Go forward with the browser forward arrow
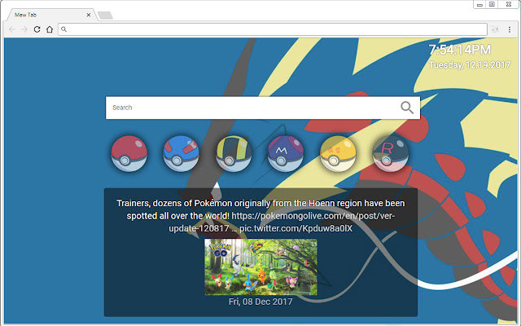 [24, 29]
